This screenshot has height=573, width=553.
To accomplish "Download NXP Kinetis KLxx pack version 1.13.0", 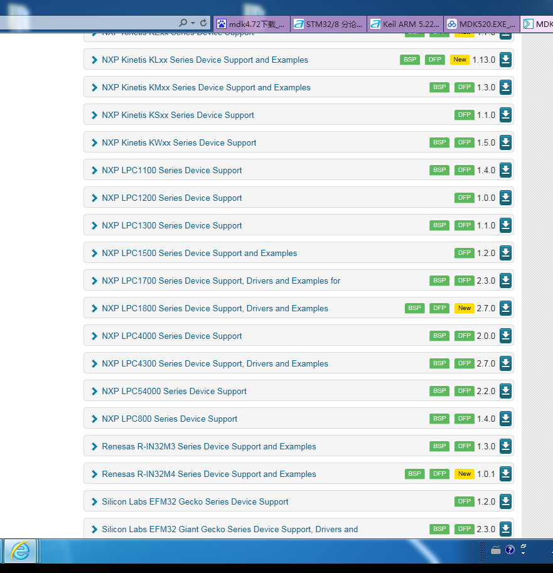I will point(505,59).
